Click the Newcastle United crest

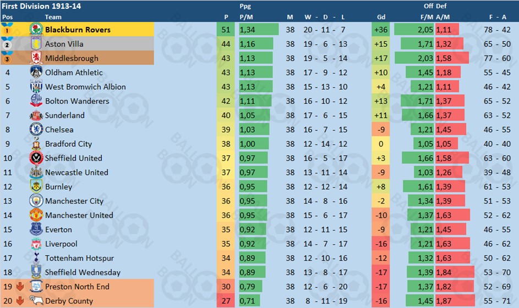(x=36, y=172)
